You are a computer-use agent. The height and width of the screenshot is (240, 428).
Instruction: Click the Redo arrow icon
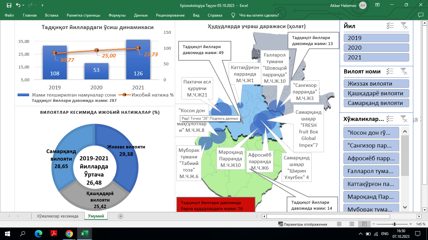point(30,5)
